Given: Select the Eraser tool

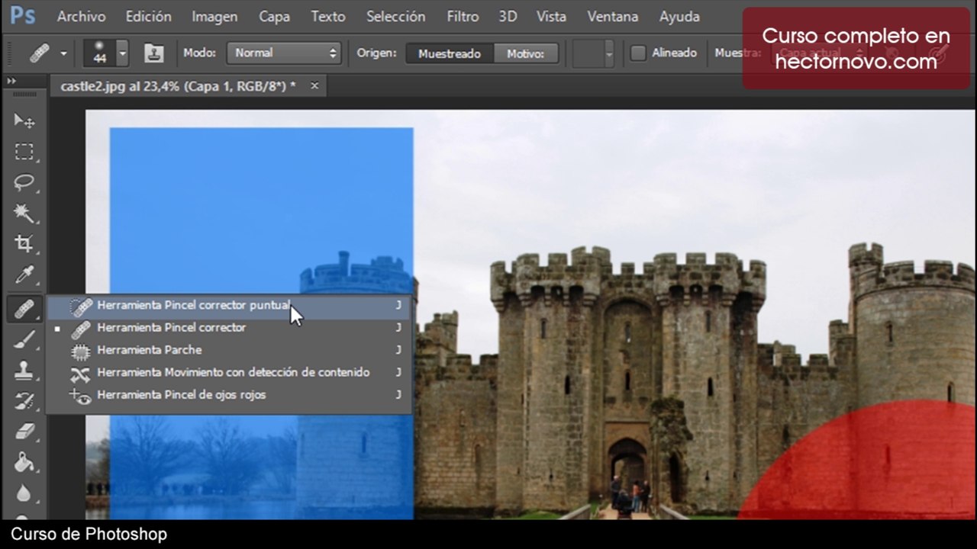Looking at the screenshot, I should point(24,432).
